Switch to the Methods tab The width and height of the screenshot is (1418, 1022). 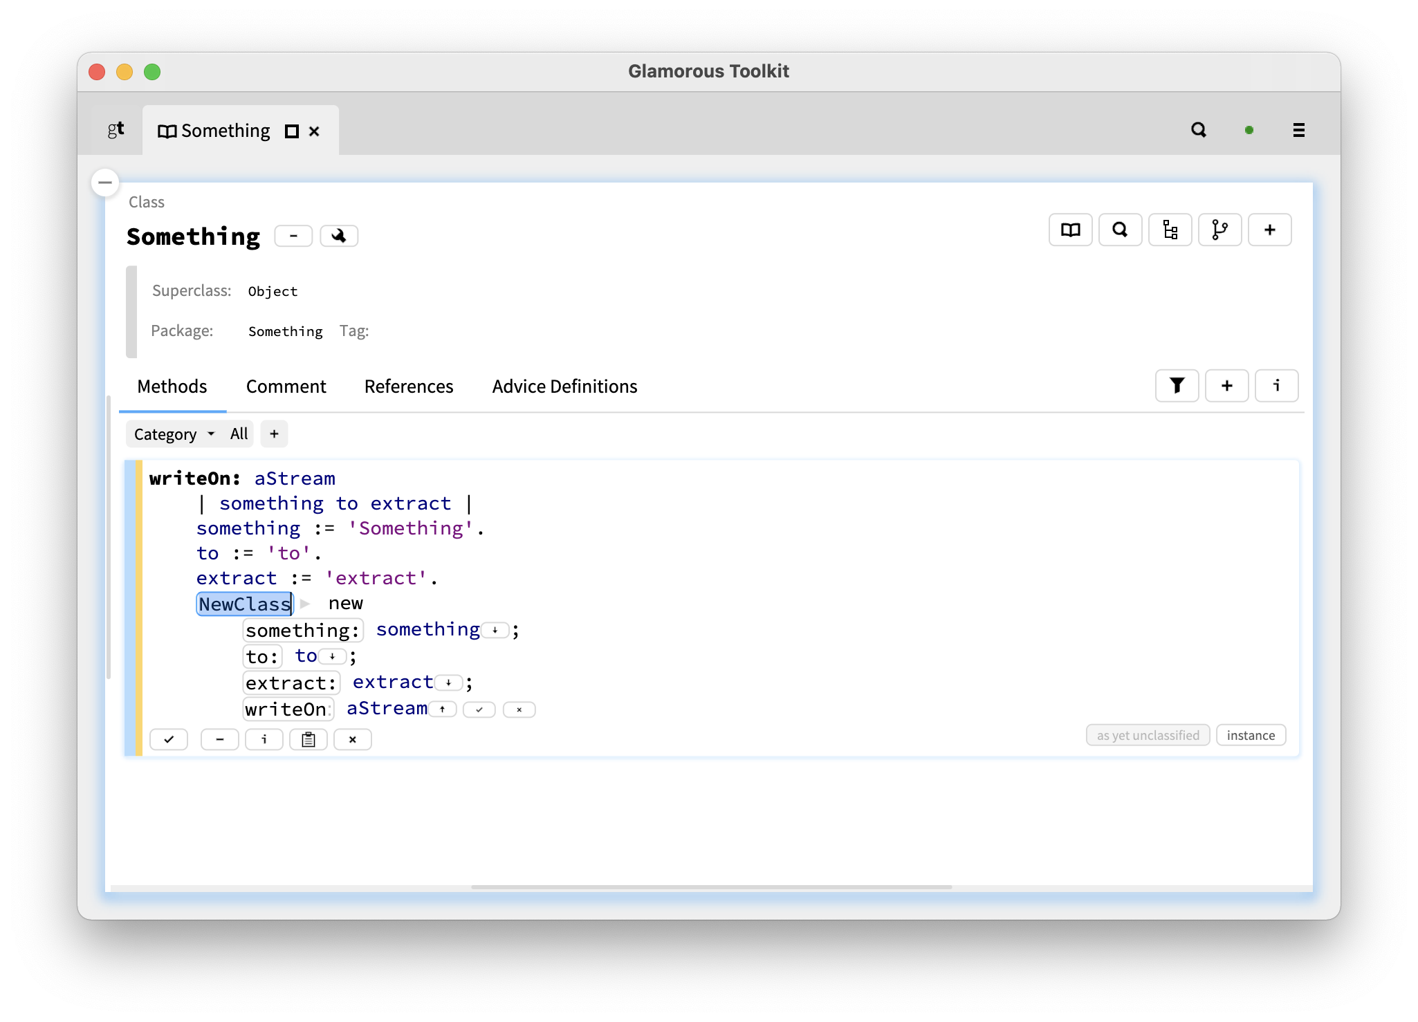coord(172,387)
